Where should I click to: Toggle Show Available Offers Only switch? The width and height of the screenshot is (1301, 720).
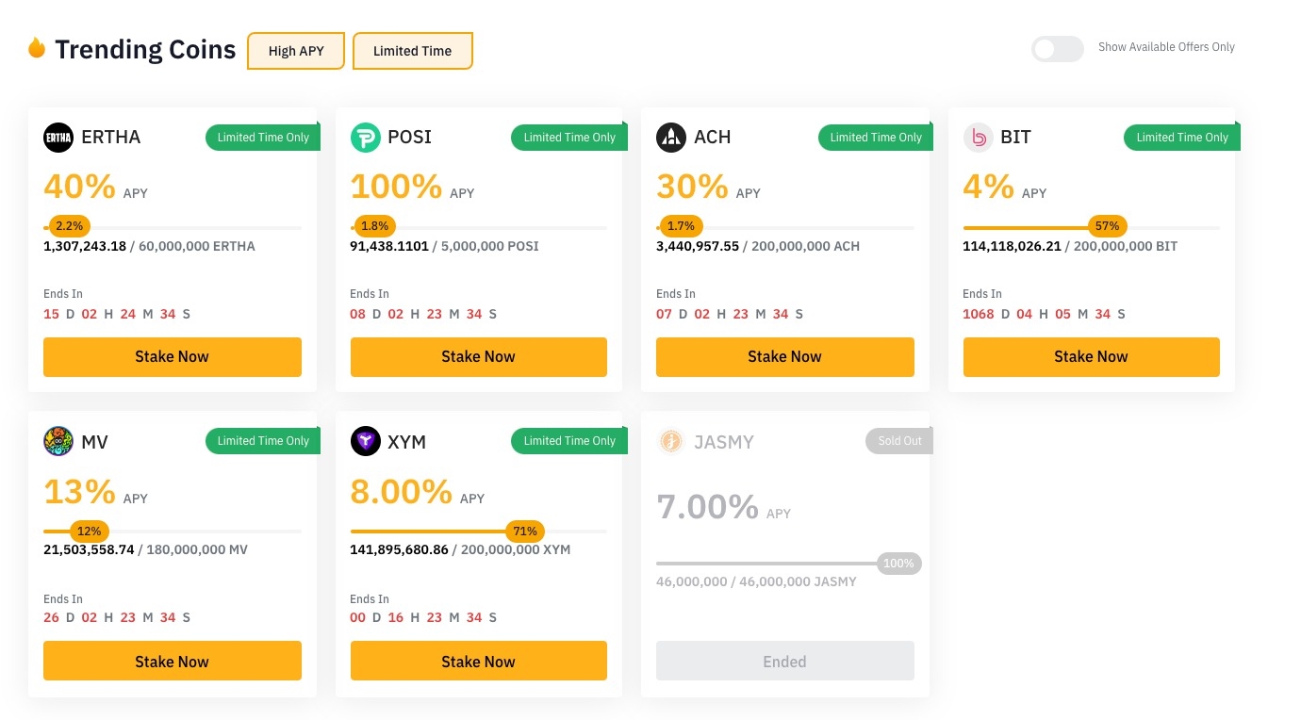pos(1057,48)
